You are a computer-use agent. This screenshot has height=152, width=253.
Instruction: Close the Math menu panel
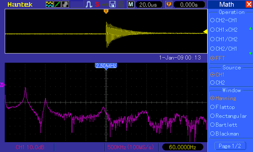(249, 4)
